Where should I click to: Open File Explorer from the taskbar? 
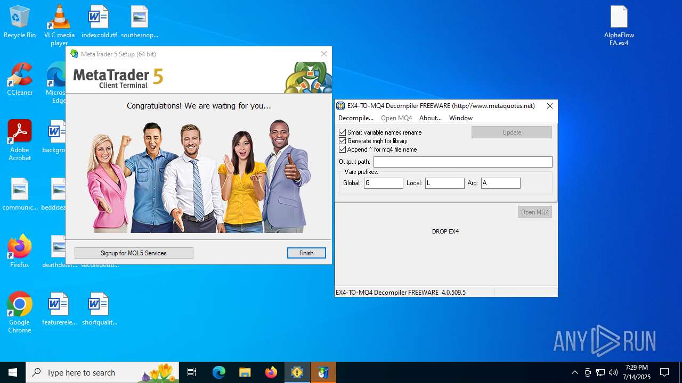tap(245, 372)
